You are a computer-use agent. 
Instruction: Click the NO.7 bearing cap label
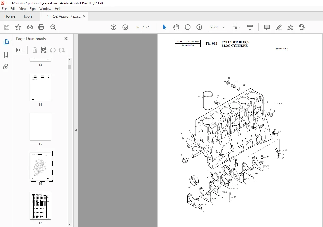click(x=204, y=204)
